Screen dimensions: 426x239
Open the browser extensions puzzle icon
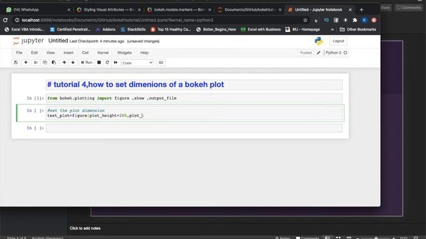pyautogui.click(x=355, y=20)
